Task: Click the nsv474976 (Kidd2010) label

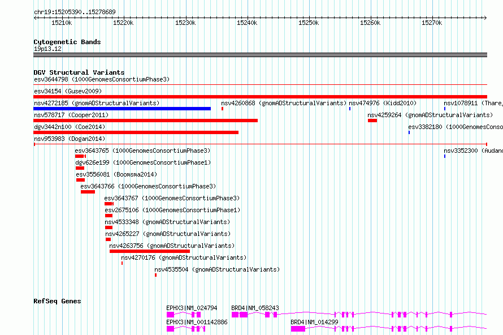Action: pyautogui.click(x=383, y=103)
